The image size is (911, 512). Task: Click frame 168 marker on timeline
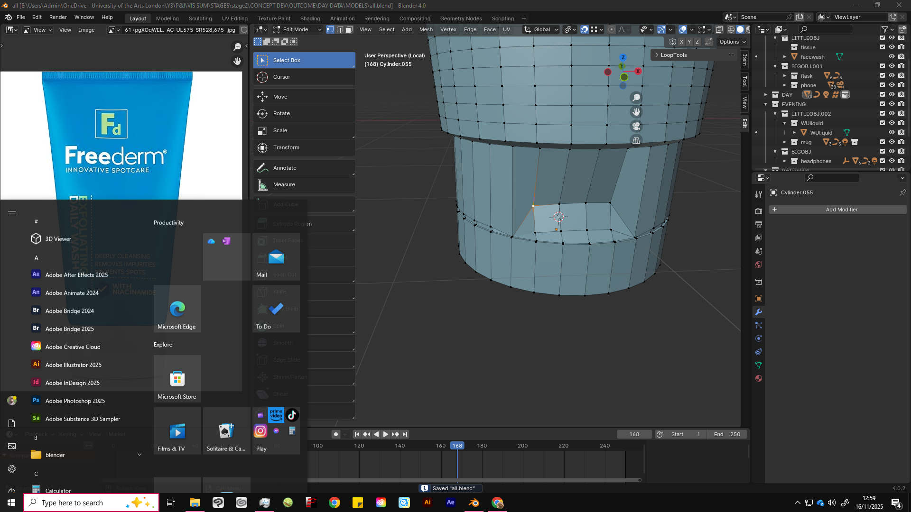(457, 446)
